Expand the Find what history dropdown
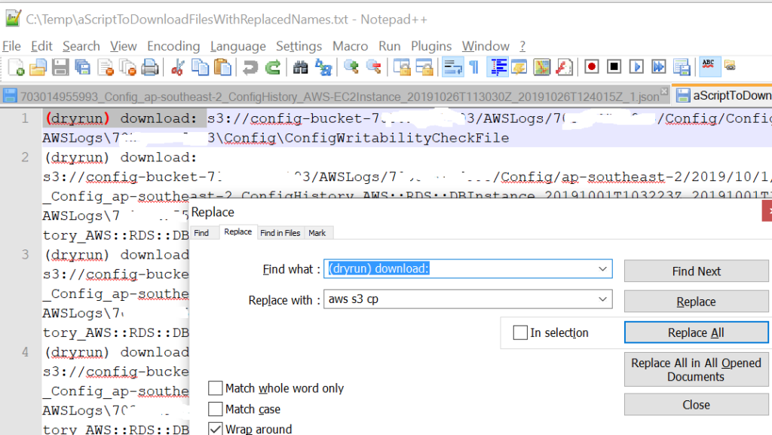Image resolution: width=772 pixels, height=435 pixels. click(x=602, y=268)
